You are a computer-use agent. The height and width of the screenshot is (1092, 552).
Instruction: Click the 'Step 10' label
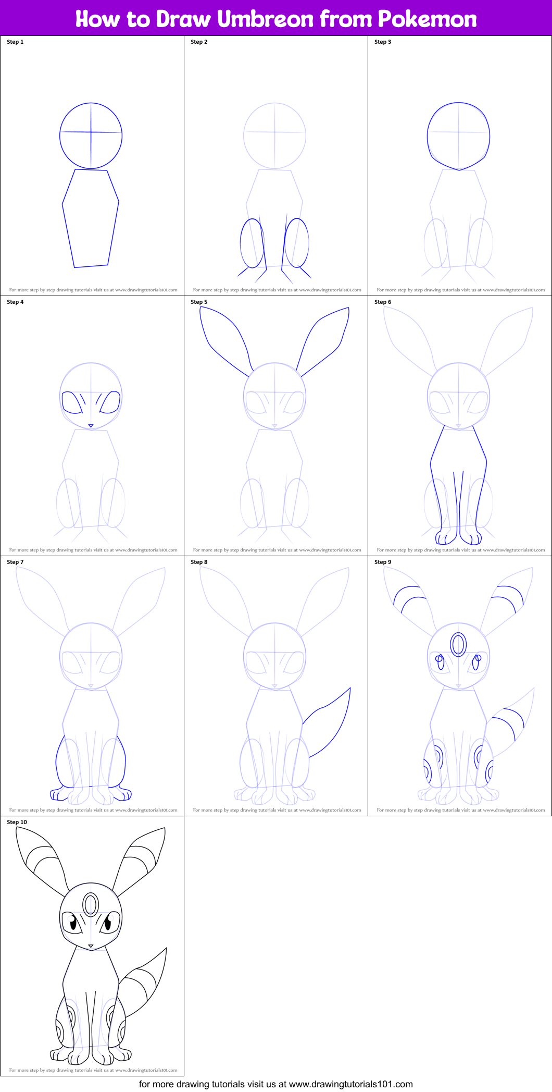tap(17, 822)
